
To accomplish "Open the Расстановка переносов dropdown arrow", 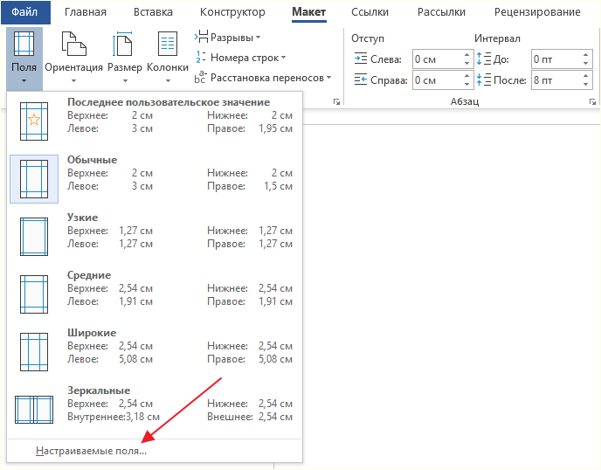I will pos(328,78).
